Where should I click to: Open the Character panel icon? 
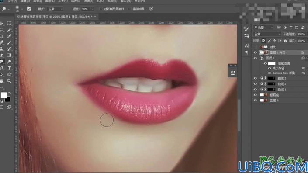pyautogui.click(x=246, y=46)
